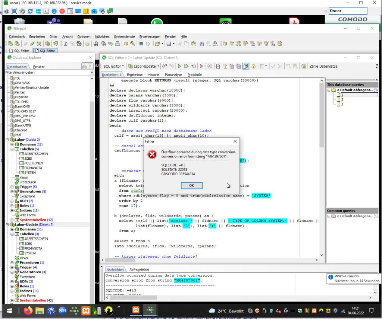Click the rollback X icon
This screenshot has height=319, width=382.
pyautogui.click(x=280, y=66)
